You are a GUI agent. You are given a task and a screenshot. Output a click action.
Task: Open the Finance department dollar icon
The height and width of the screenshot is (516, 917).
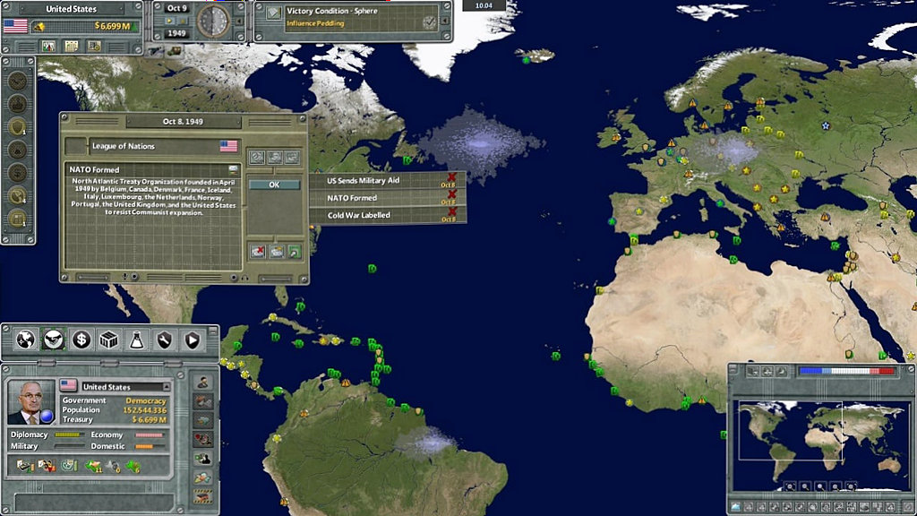point(81,340)
